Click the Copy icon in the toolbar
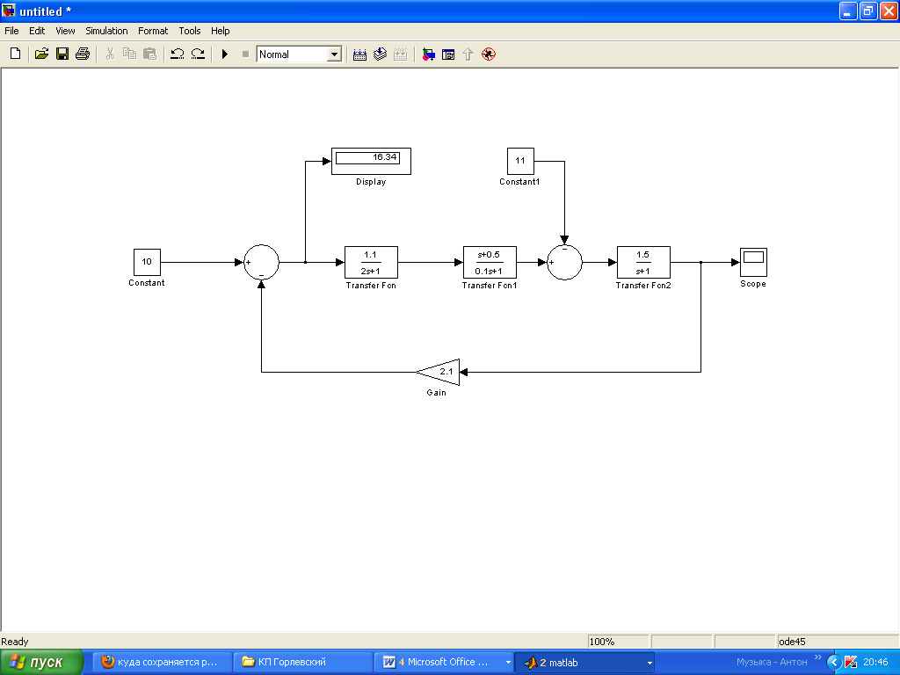Screen dimensions: 900x675 coord(130,54)
